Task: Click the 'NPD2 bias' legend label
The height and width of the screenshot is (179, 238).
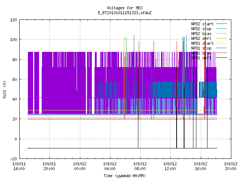Action: point(201,34)
